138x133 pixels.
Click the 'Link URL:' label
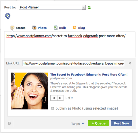click(x=13, y=63)
